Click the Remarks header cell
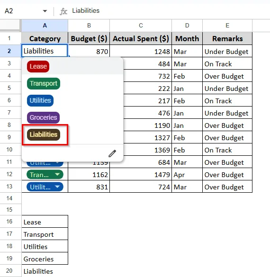270x277 pixels. coord(227,38)
